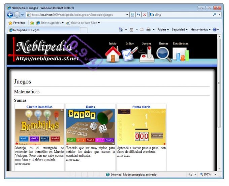Click the Home page icon in toolbar
Screen dimensions: 229x186
121,30
